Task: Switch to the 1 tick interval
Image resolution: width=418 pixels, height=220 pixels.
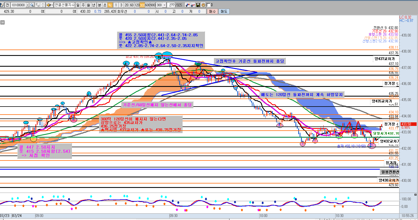Action: point(116,5)
